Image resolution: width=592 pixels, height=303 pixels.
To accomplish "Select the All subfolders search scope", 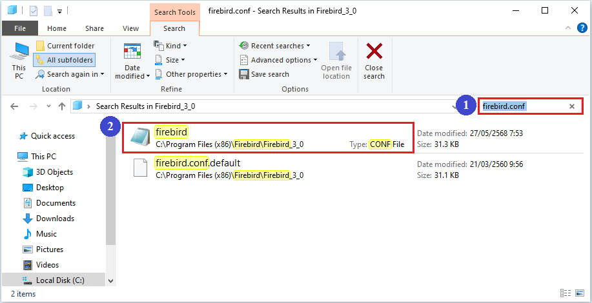I will click(x=64, y=60).
